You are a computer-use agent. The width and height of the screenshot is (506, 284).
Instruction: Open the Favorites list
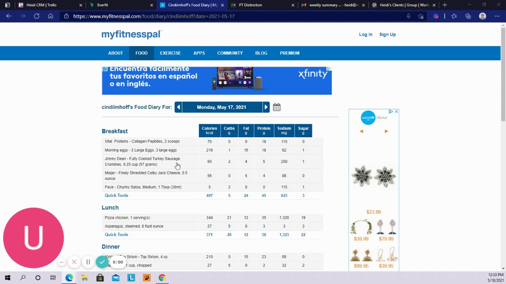click(x=454, y=16)
